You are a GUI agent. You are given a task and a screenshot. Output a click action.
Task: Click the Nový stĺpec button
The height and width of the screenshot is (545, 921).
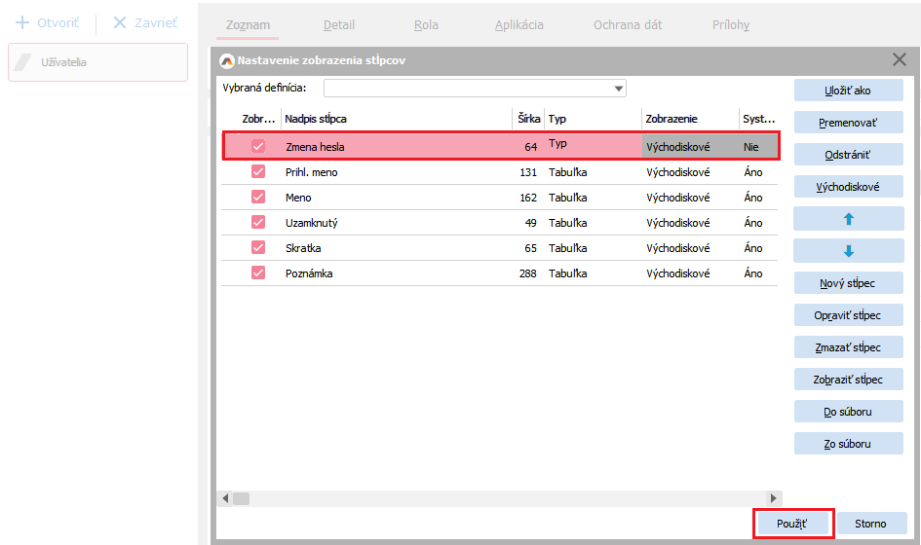[848, 283]
